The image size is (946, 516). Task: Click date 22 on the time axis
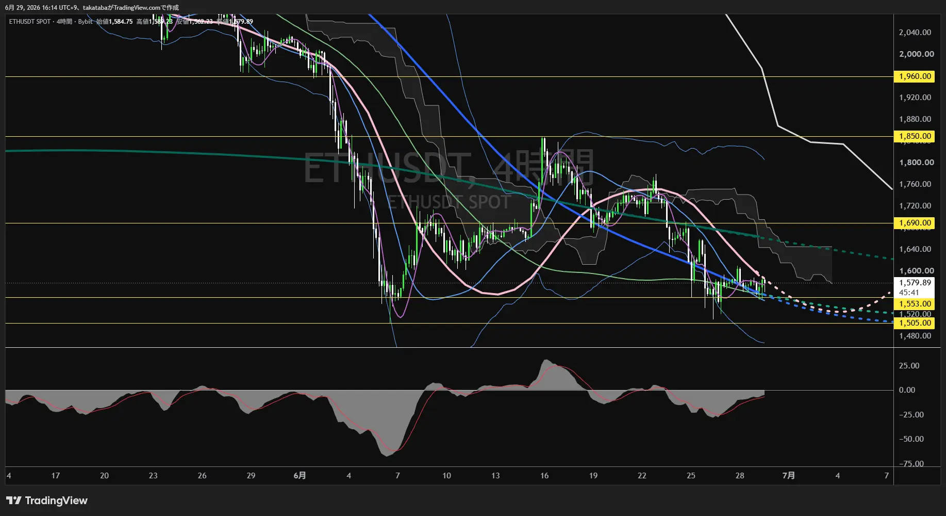point(642,476)
